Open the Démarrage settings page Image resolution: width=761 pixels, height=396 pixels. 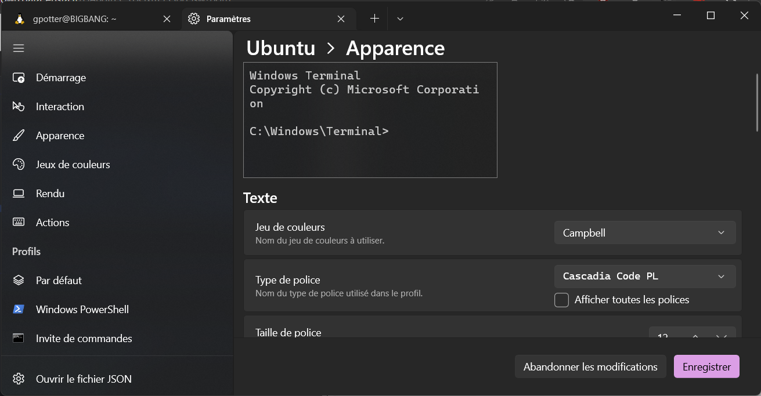[117, 78]
